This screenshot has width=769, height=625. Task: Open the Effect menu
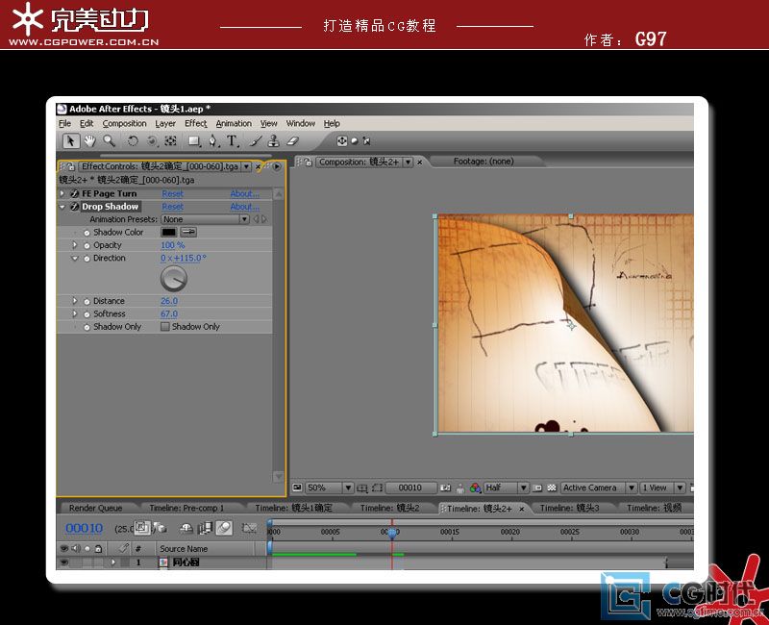pos(196,124)
